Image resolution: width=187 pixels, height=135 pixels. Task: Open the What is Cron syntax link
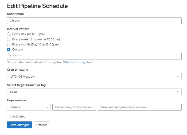tap(78, 62)
